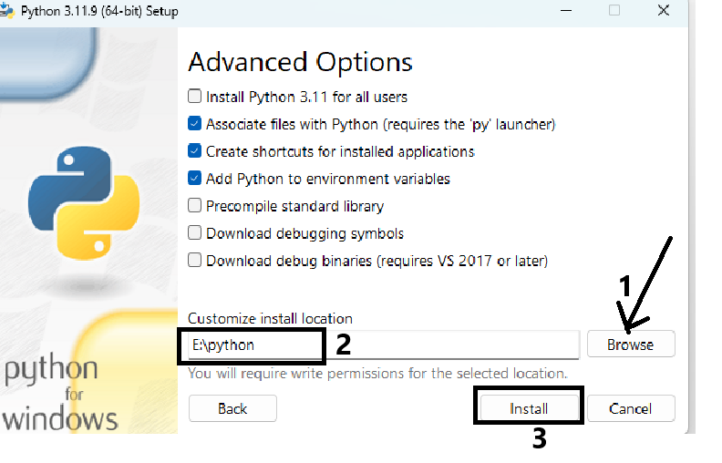This screenshot has width=722, height=463.
Task: Minimize the Python Setup window
Action: [x=562, y=11]
